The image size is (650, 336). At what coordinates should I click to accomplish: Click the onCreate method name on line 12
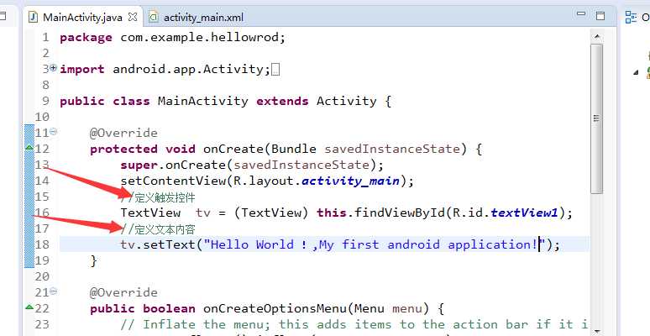tap(233, 149)
